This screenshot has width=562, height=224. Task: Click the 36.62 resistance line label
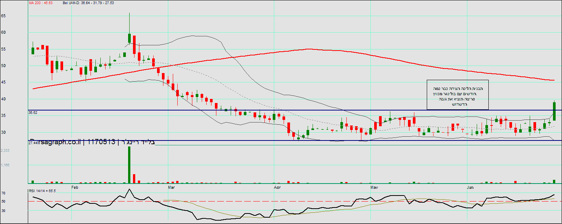(33, 112)
